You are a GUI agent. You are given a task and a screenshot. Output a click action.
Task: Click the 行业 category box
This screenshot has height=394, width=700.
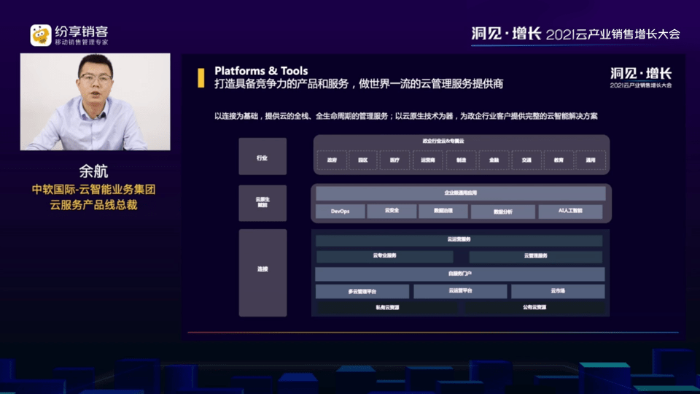click(x=262, y=156)
